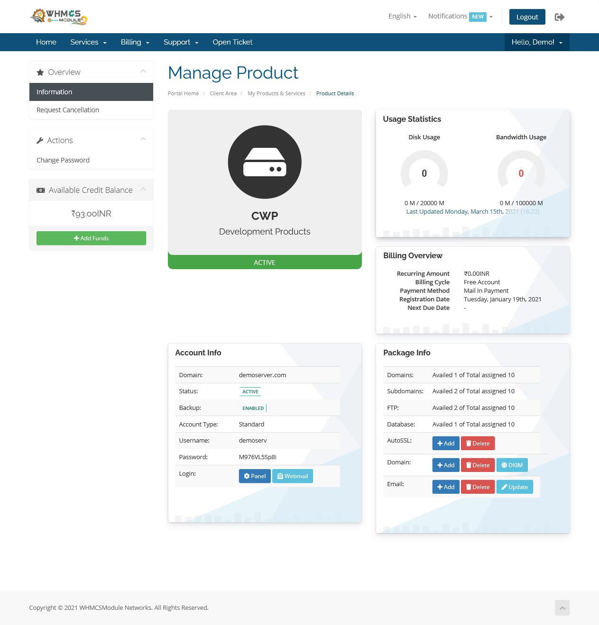
Task: Click the wrench icon beside Actions
Action: pos(40,141)
